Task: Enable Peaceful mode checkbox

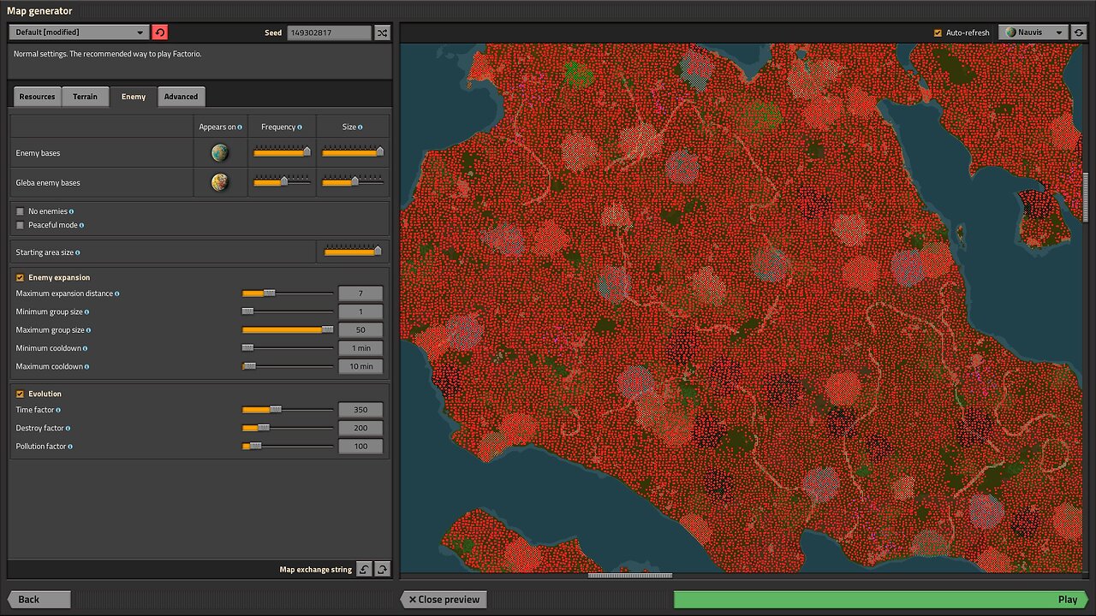Action: (x=21, y=225)
